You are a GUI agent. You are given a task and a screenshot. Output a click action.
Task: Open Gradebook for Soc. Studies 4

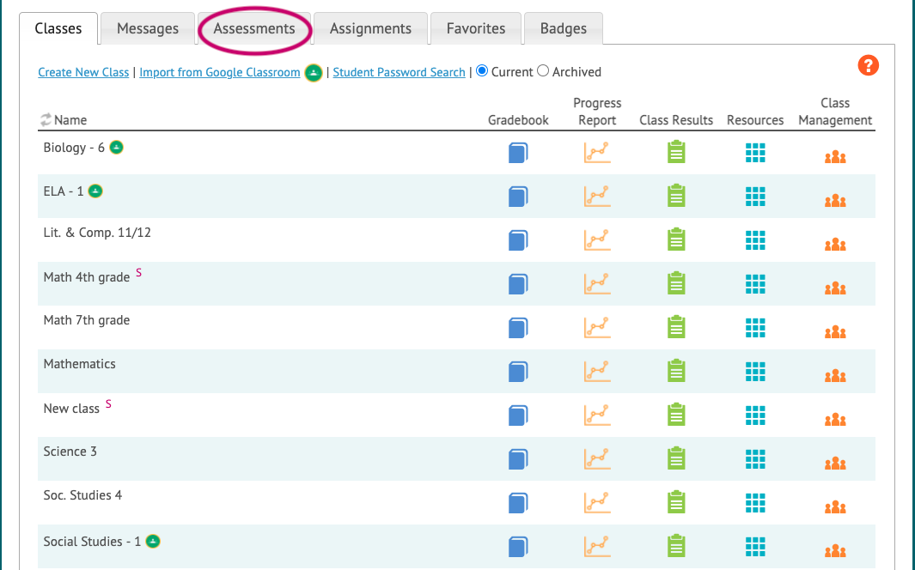pos(518,502)
